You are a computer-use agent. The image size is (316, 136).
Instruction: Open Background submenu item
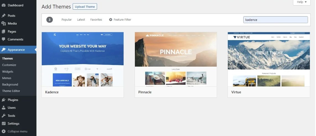click(x=10, y=85)
